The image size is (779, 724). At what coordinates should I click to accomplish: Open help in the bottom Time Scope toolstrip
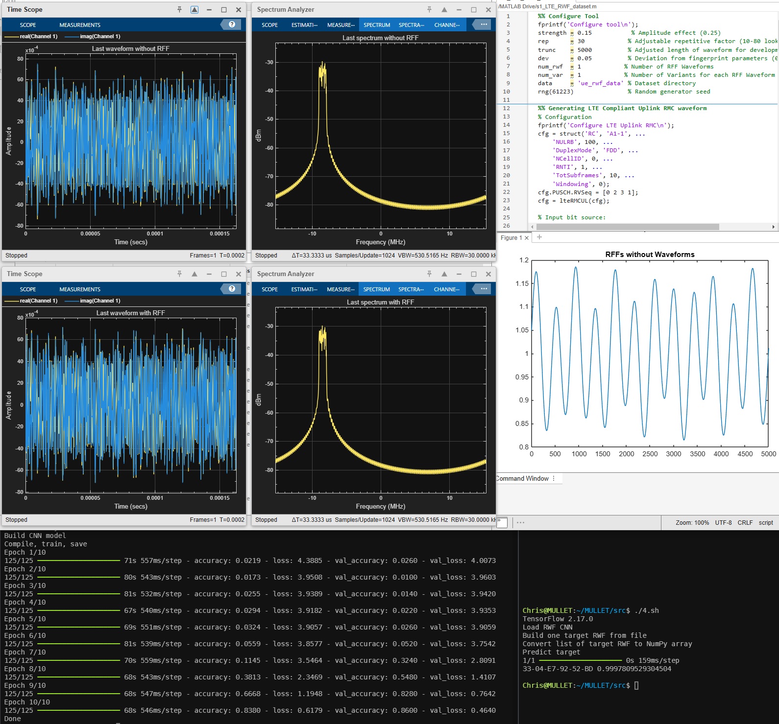(x=232, y=289)
